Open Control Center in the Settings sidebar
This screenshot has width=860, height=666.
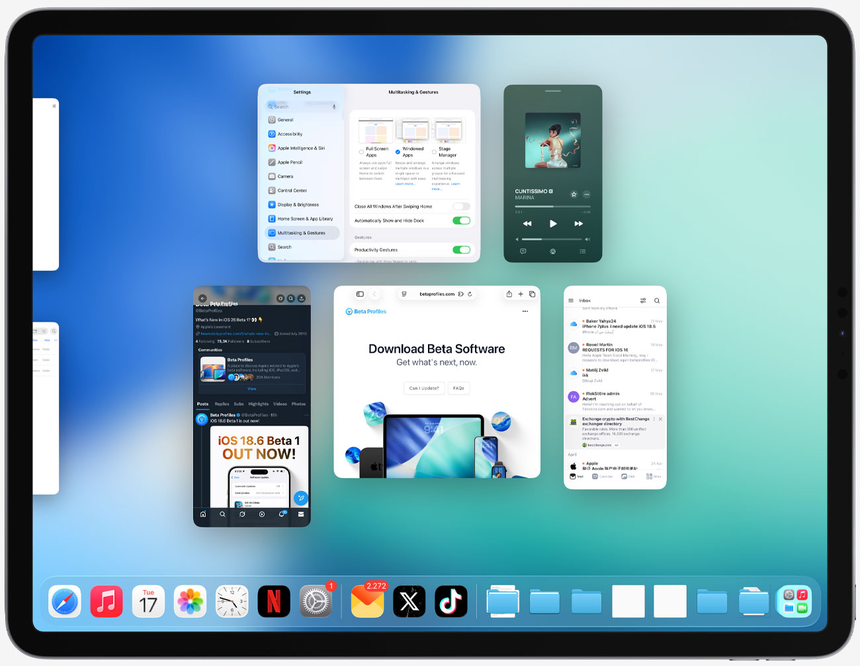coord(302,191)
